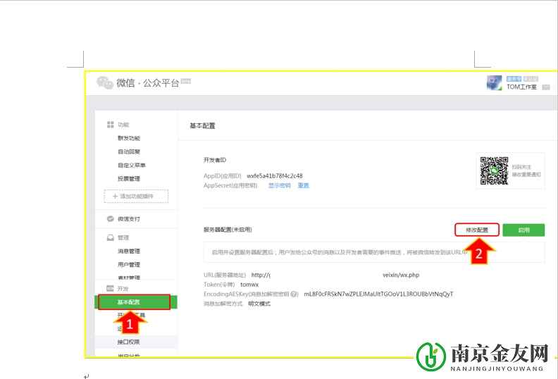The image size is (558, 379).
Task: Click the WeChat logo in the header
Action: click(105, 83)
